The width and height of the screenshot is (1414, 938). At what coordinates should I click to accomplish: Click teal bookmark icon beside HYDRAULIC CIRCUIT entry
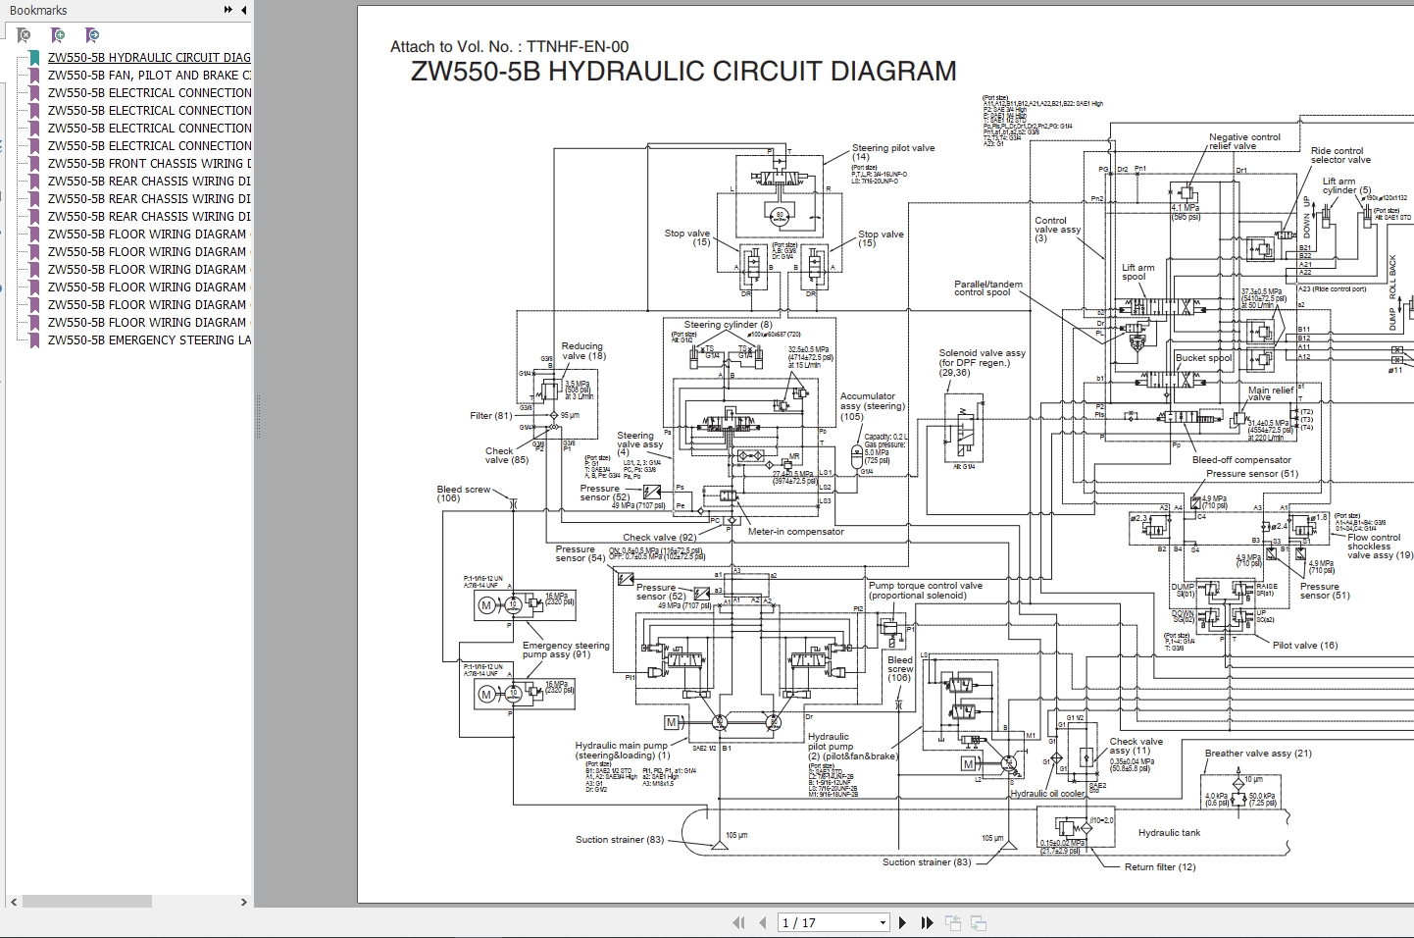pyautogui.click(x=34, y=58)
